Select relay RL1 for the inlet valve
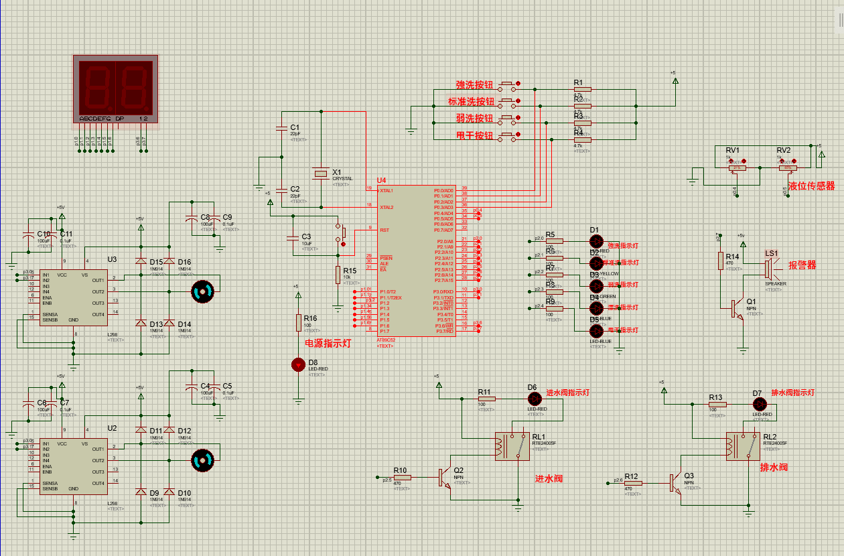844x556 pixels. coord(512,446)
